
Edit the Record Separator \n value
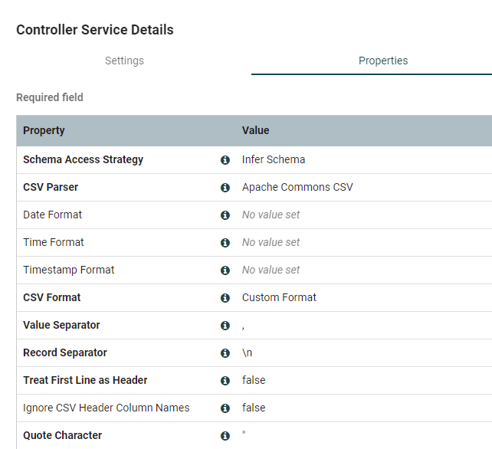coord(248,353)
